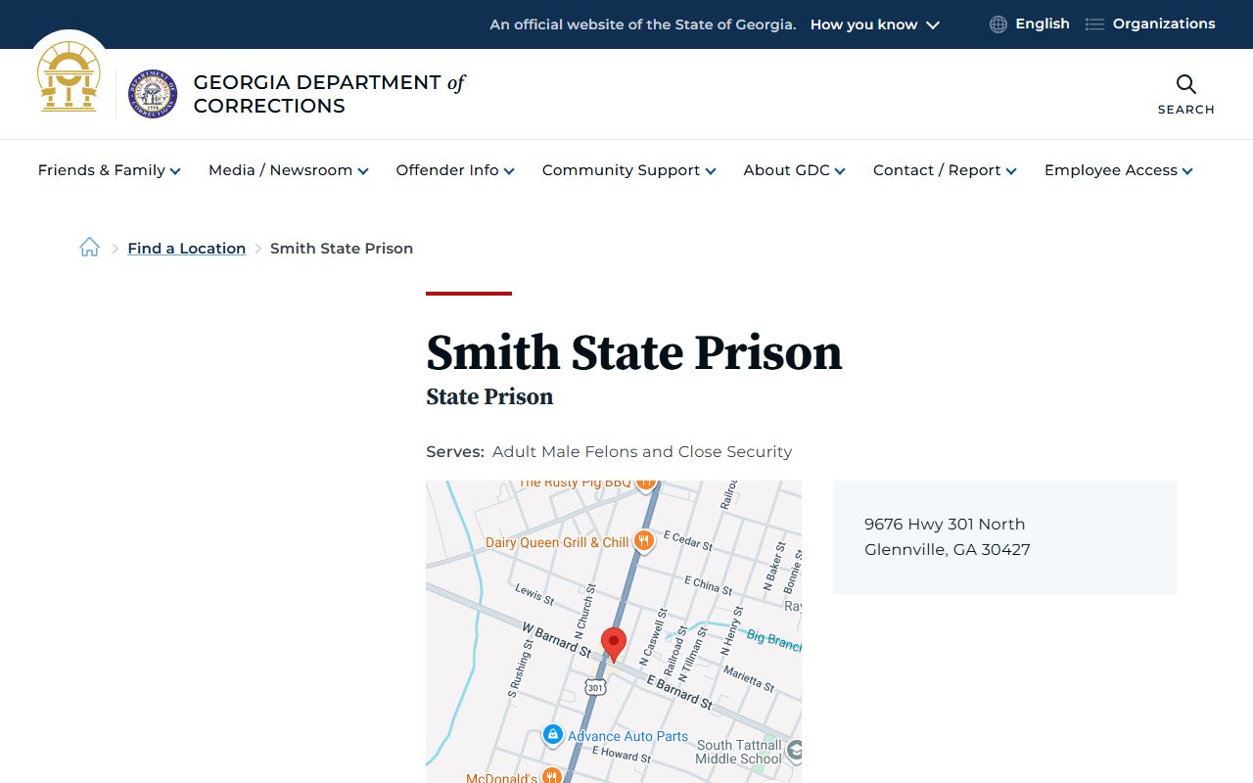
Task: Expand the Friends & Family menu
Action: (x=110, y=170)
